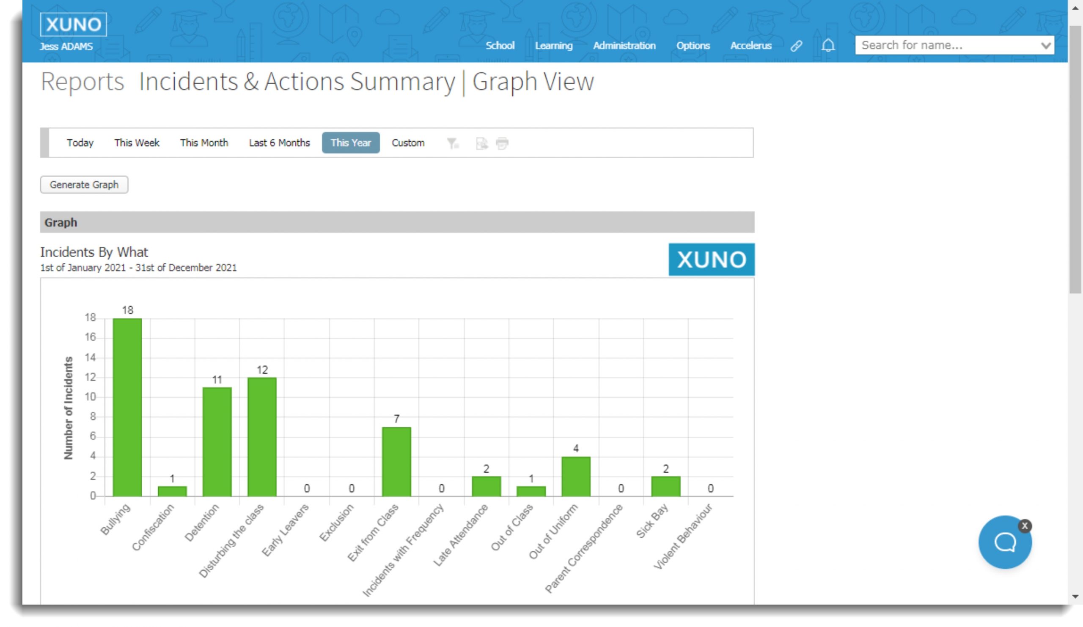The image size is (1083, 627).
Task: Open the Options menu
Action: pos(693,46)
